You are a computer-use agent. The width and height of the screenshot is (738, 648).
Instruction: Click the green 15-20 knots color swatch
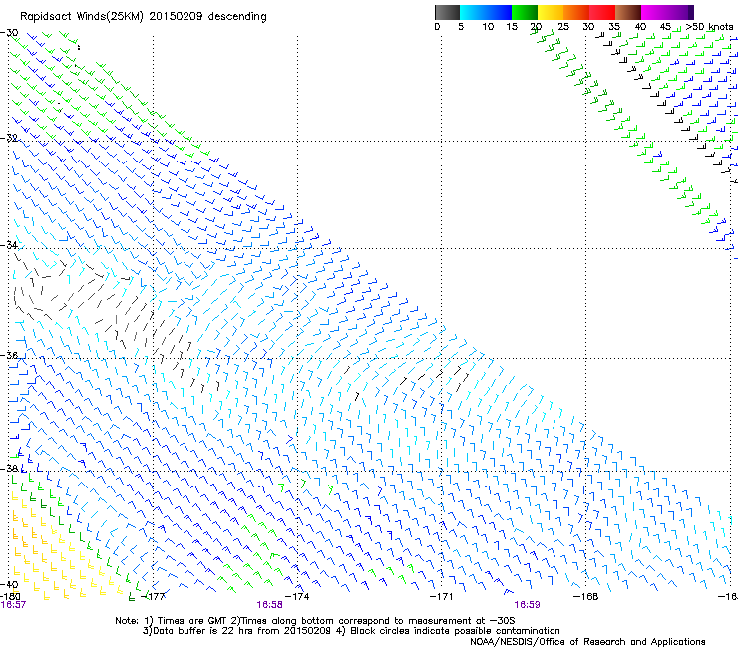(x=525, y=12)
